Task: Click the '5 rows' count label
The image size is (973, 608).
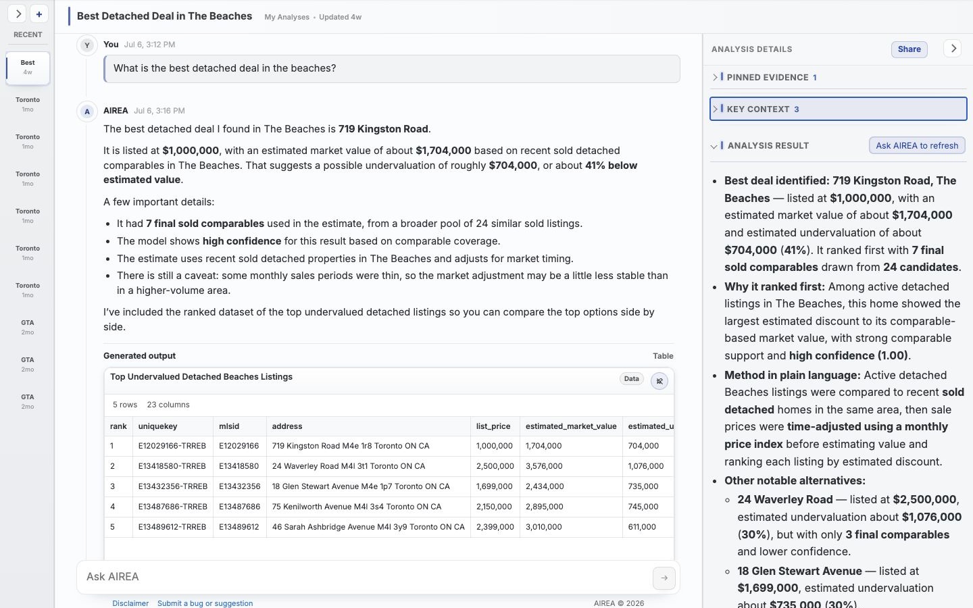Action: pyautogui.click(x=125, y=405)
